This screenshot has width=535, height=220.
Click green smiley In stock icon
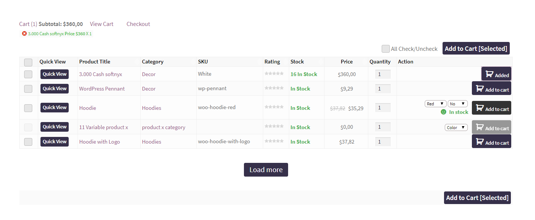pyautogui.click(x=443, y=112)
